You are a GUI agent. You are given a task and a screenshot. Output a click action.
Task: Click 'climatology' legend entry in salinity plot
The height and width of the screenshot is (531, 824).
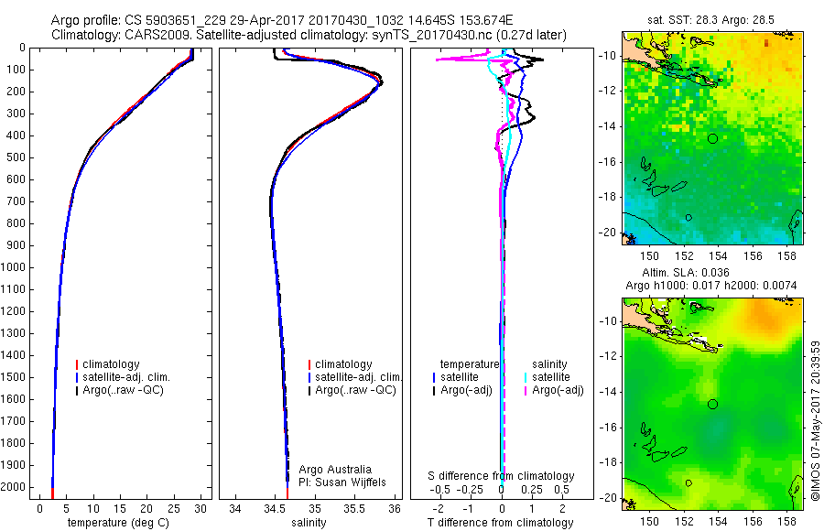(343, 364)
